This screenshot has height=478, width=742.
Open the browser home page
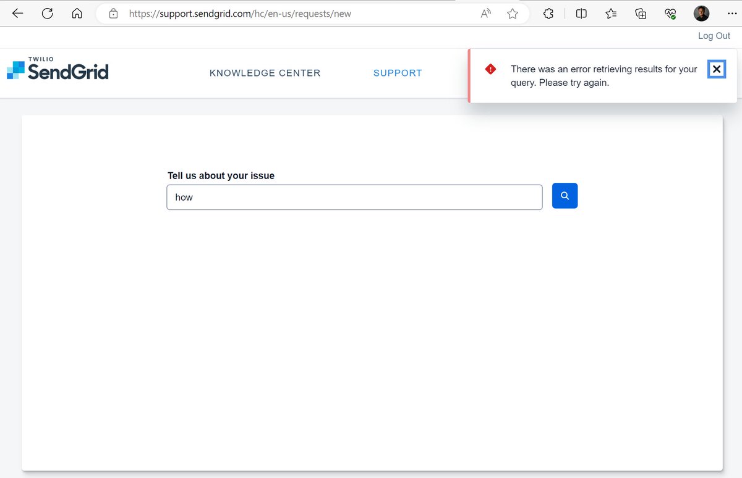(77, 14)
